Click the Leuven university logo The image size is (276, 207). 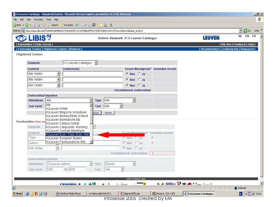tap(211, 37)
